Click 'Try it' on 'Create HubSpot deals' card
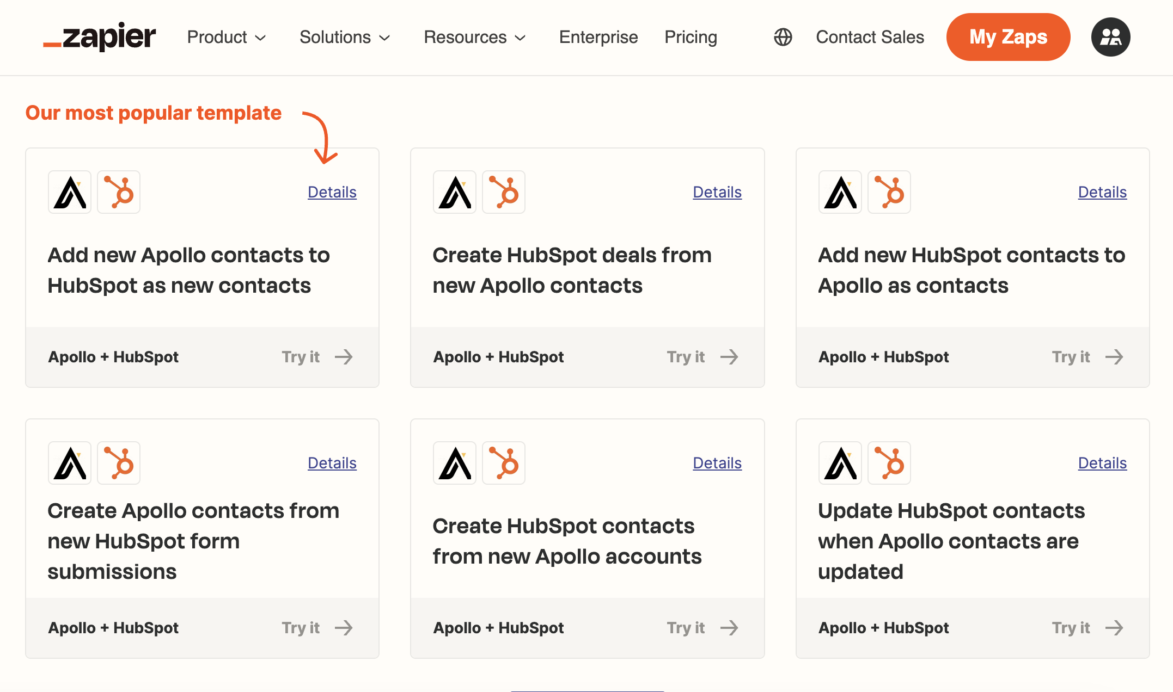The image size is (1173, 692). [686, 357]
